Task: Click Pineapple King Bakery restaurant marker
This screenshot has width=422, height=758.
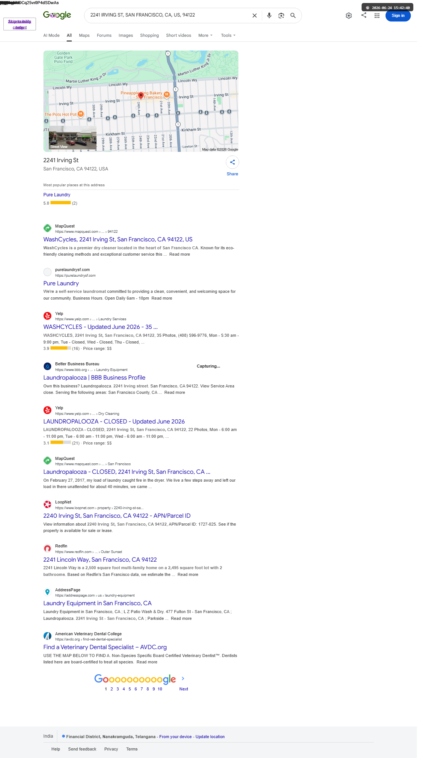Action: coord(167,95)
